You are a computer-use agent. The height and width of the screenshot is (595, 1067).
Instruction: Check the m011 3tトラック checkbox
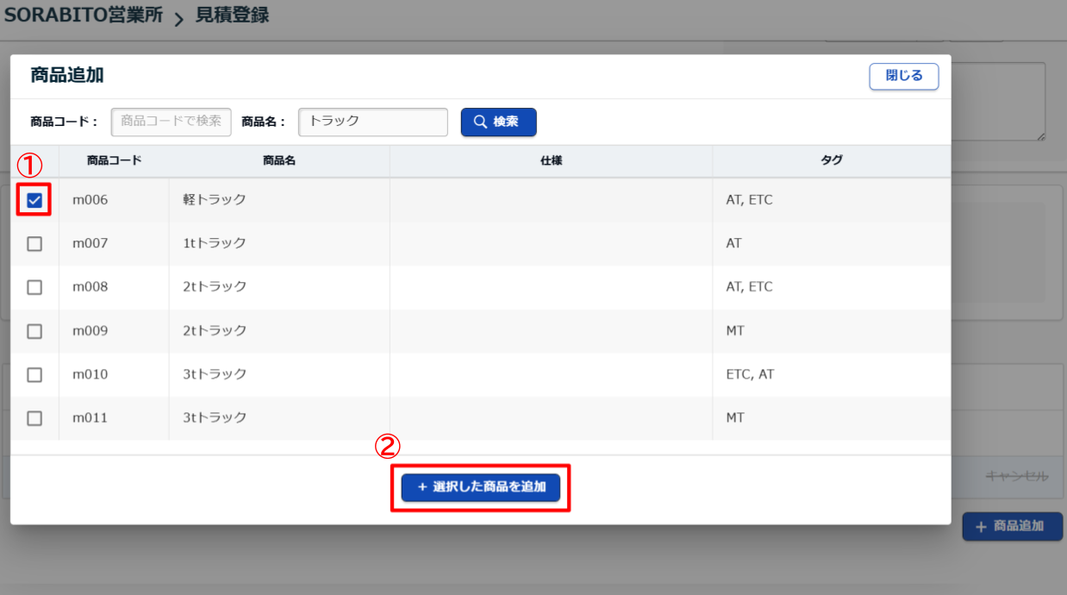[x=34, y=418]
